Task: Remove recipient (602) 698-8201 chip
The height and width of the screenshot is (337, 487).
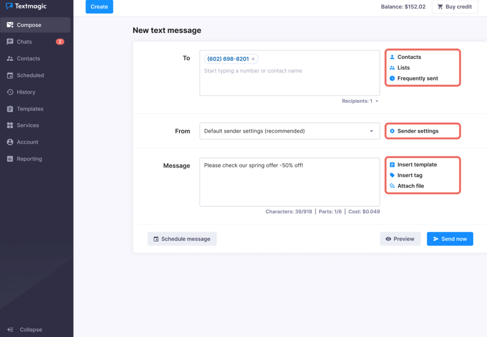Action: [x=253, y=59]
